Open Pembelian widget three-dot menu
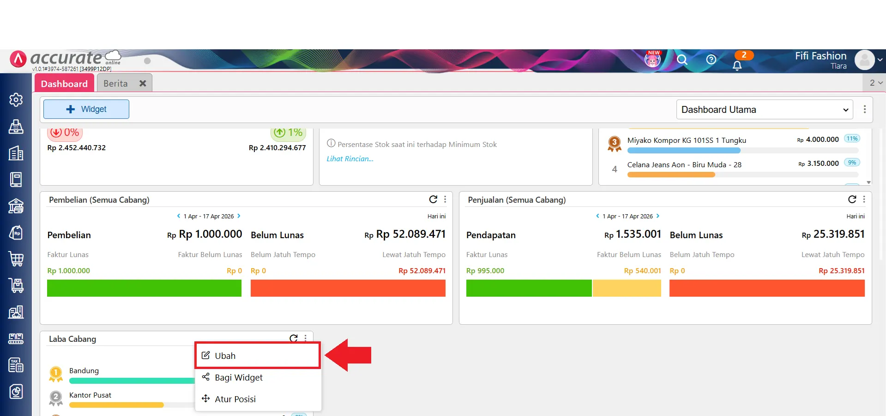 click(x=445, y=199)
